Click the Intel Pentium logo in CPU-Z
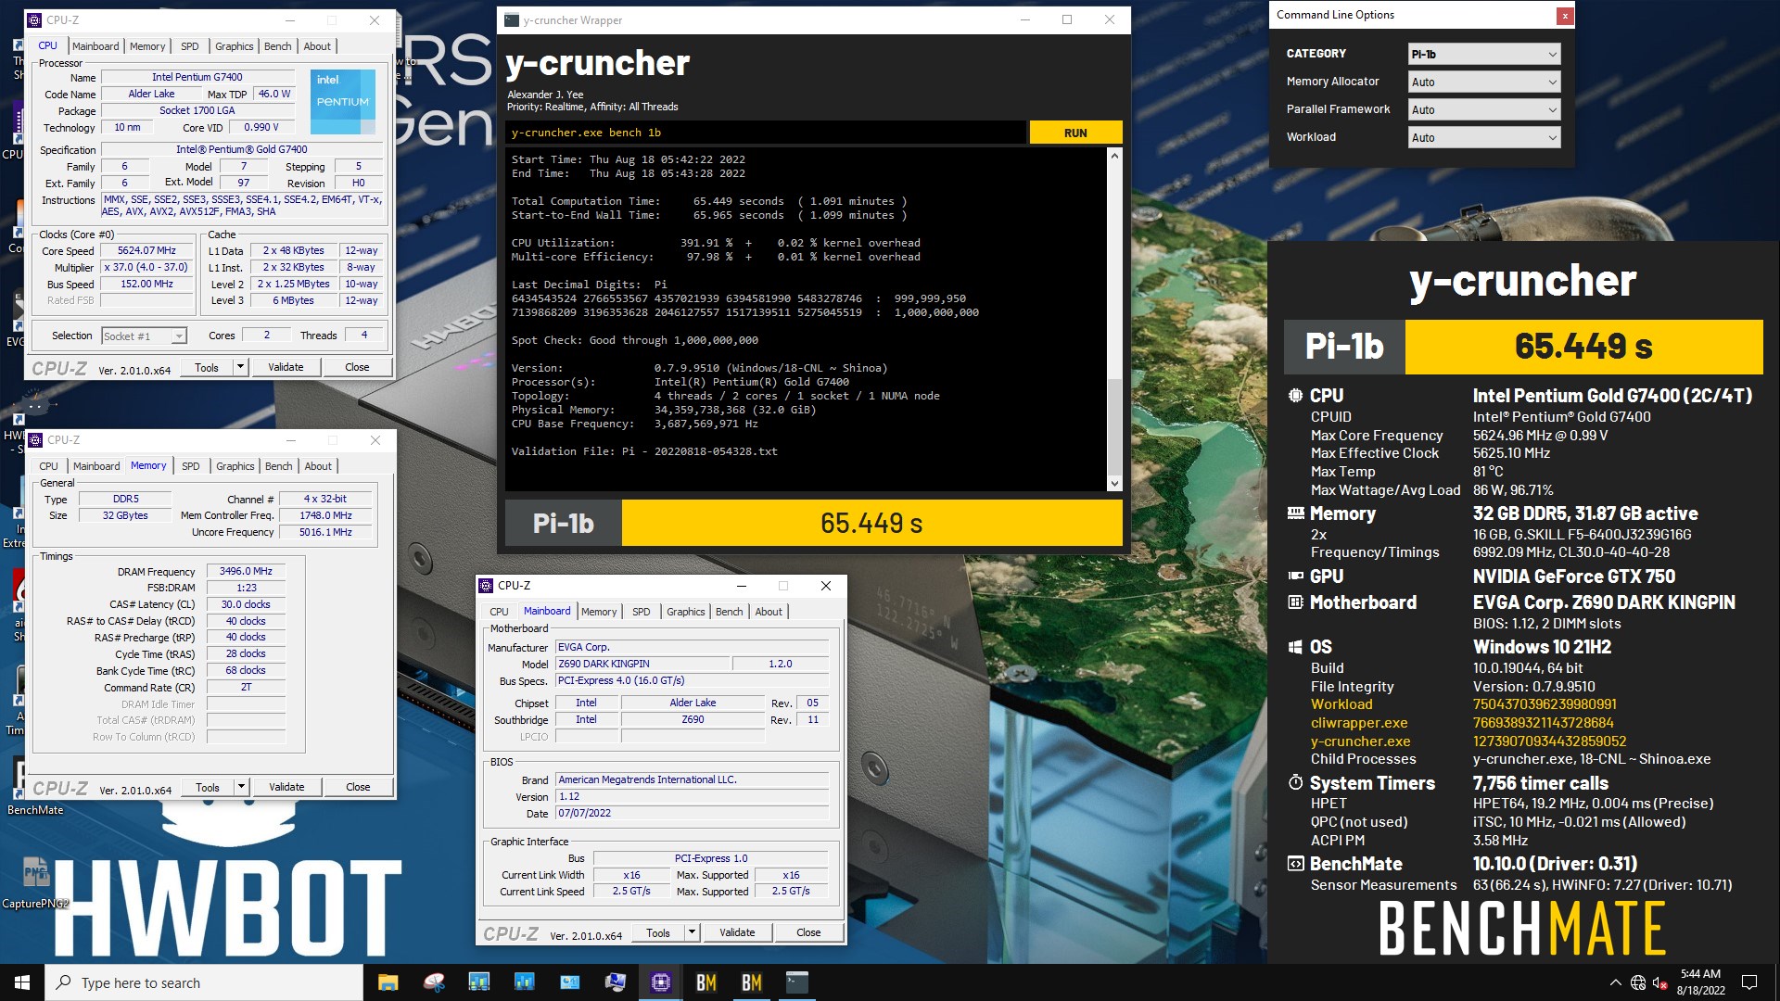This screenshot has width=1780, height=1001. (342, 101)
